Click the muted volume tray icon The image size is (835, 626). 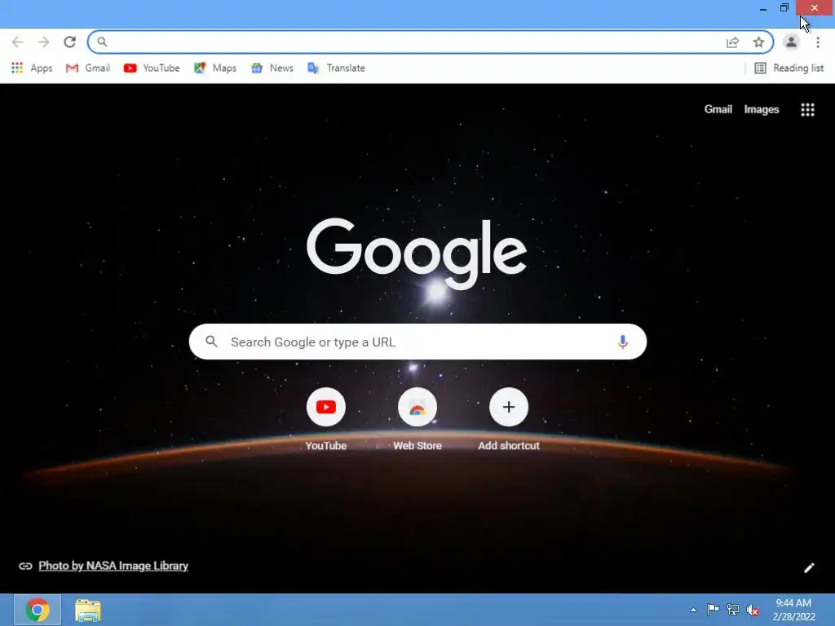pyautogui.click(x=753, y=610)
